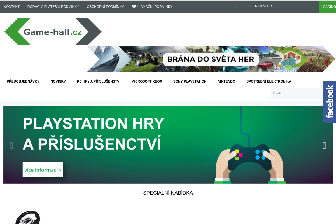Click the green Loading cart button
The height and width of the screenshot is (224, 336).
pos(328,7)
